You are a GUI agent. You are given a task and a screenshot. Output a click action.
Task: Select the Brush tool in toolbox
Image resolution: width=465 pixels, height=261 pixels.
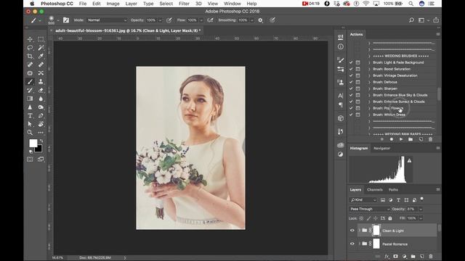[x=30, y=82]
